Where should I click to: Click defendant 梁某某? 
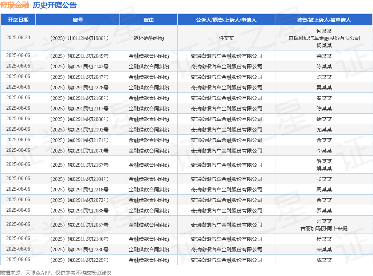pyautogui.click(x=324, y=56)
